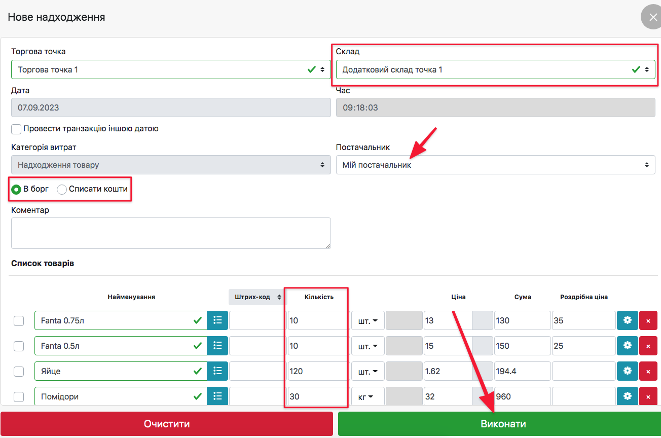Image resolution: width=661 pixels, height=438 pixels.
Task: Remove the Помідори row with red X
Action: point(648,396)
